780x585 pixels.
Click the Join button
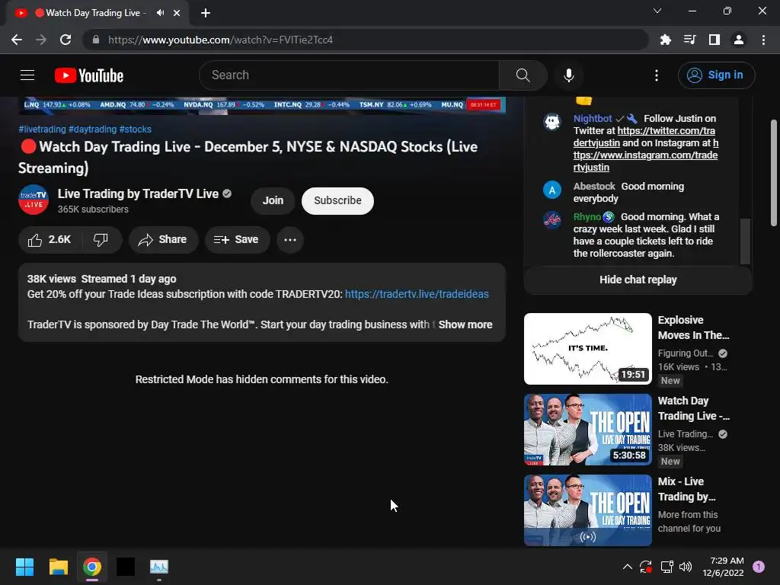tap(273, 200)
